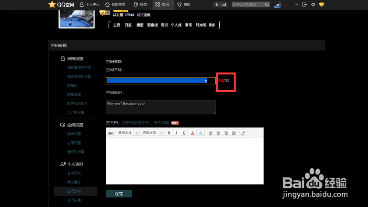Open the 选择字号 font size dropdown
Viewport: 368px width, 207px height.
pyautogui.click(x=152, y=133)
